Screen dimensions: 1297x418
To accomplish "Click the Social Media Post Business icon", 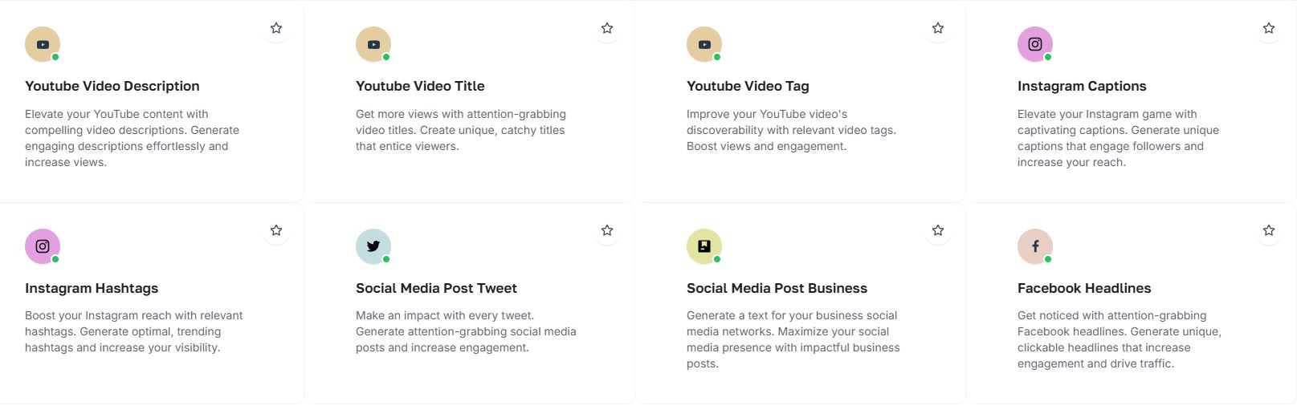I will coord(704,246).
